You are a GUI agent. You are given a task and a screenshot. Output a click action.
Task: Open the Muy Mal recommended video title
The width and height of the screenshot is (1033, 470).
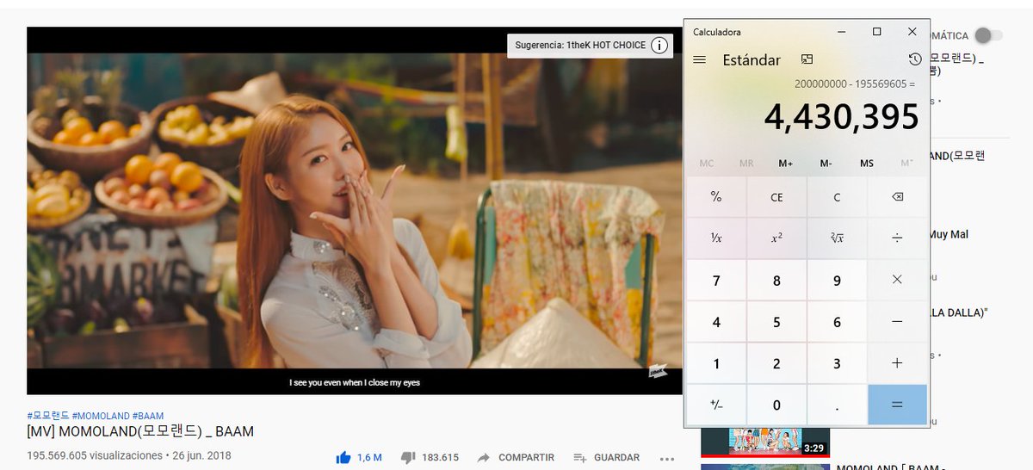[x=949, y=234]
